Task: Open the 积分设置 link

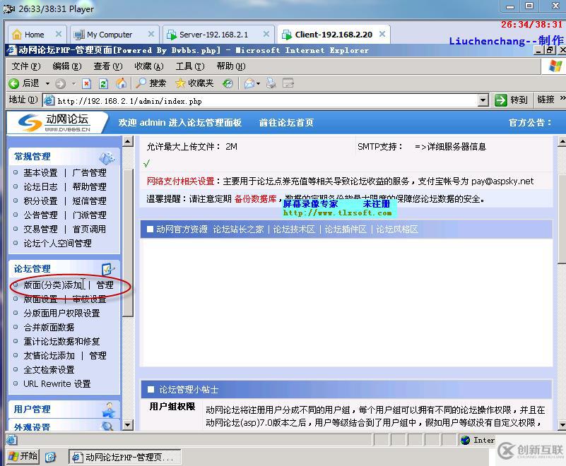Action: point(40,201)
